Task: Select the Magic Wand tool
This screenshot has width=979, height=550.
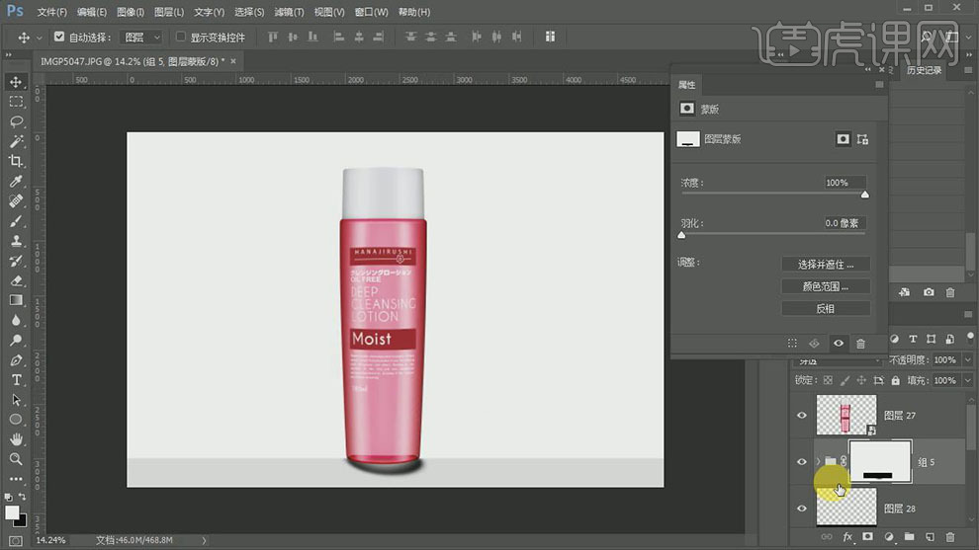Action: click(17, 141)
